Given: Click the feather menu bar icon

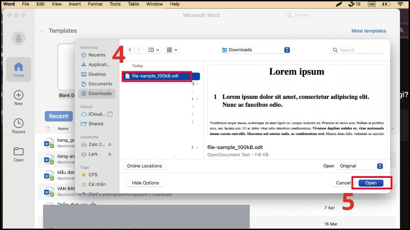Looking at the screenshot, I should point(339,4).
